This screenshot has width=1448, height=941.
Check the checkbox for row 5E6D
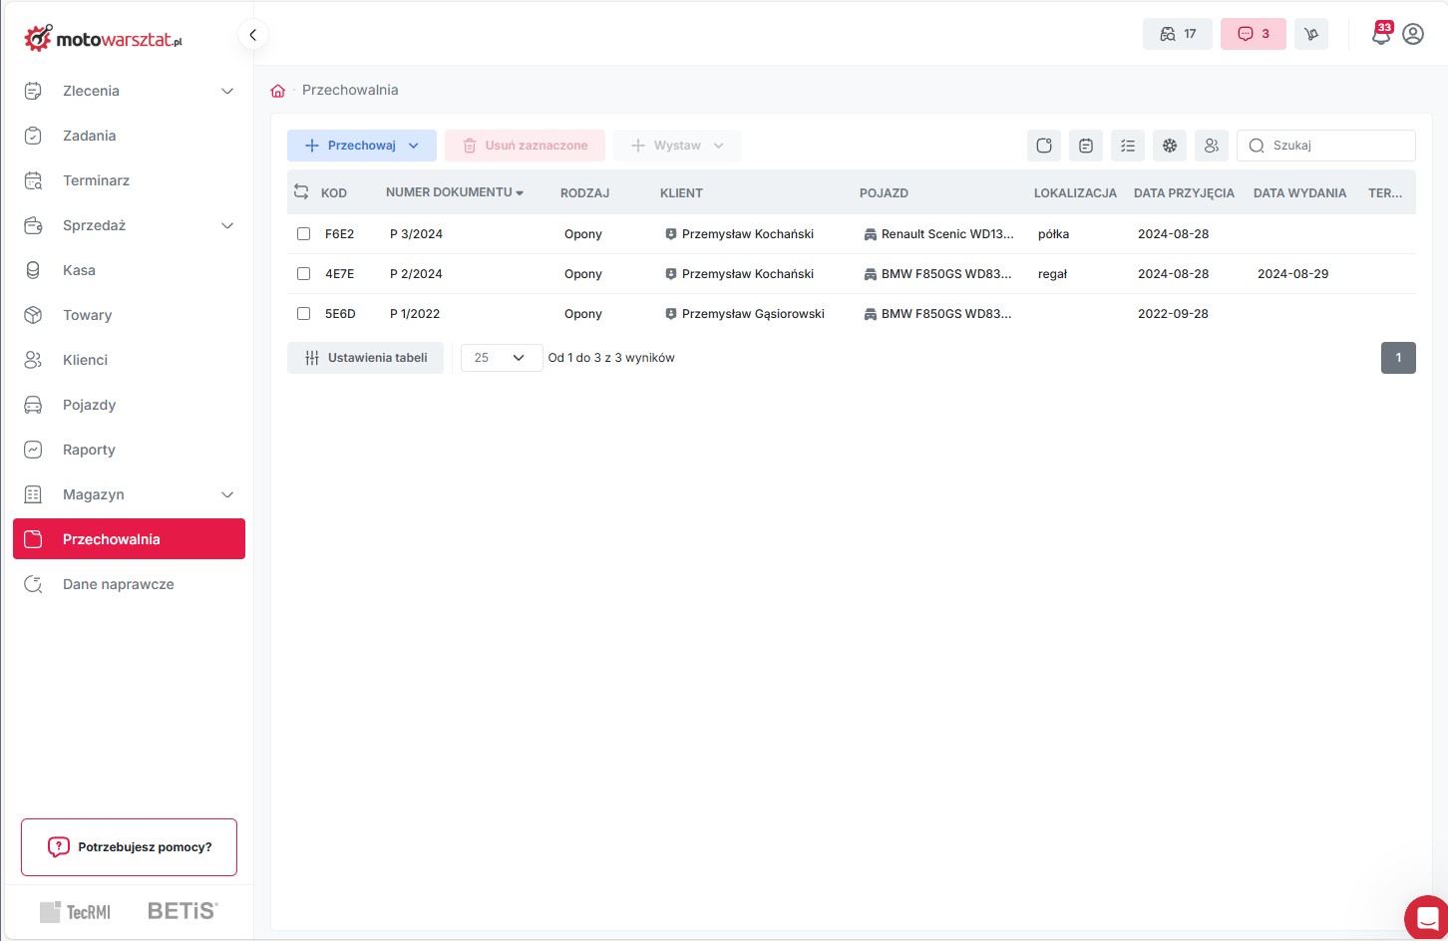click(x=304, y=314)
